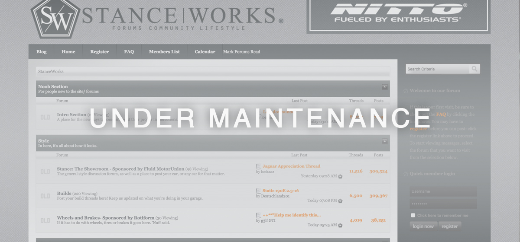Open the Builds forum
This screenshot has width=520, height=242.
click(64, 194)
